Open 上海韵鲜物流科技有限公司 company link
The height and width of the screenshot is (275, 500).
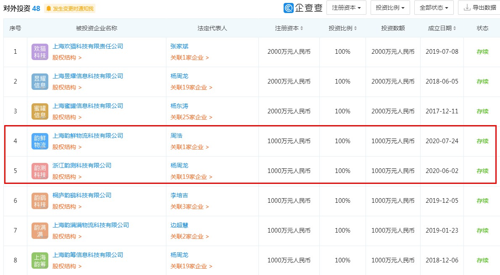88,136
